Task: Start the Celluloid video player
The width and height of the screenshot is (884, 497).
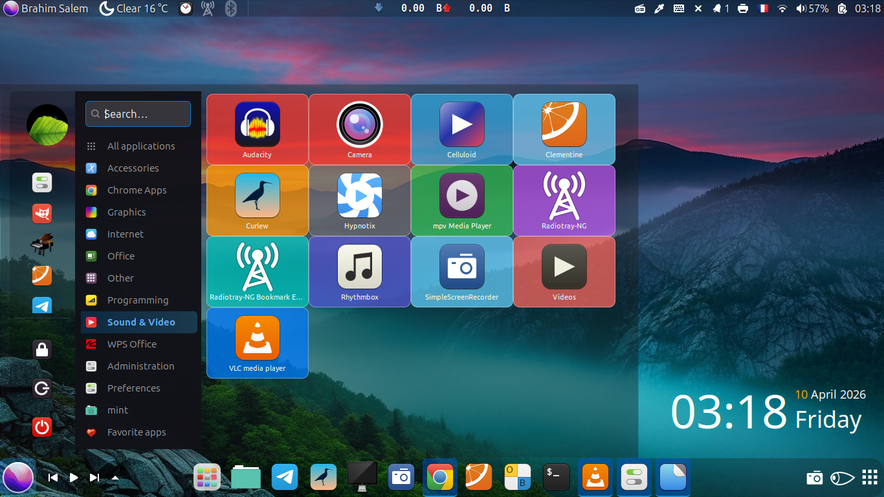Action: [462, 129]
